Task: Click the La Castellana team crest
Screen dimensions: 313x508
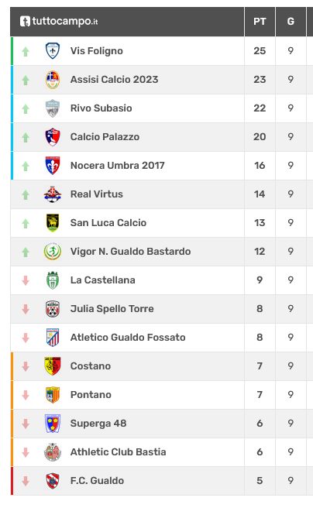Action: click(x=53, y=280)
